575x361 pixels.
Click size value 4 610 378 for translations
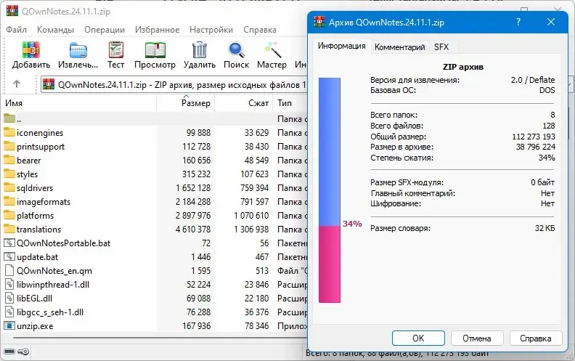coord(193,230)
